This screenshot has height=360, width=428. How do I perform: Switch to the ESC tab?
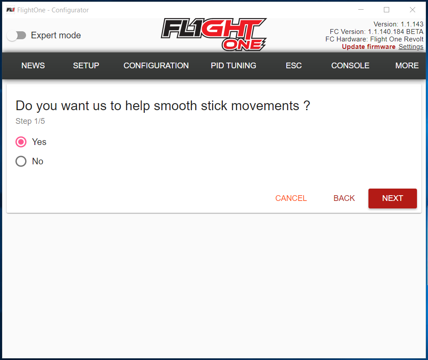pyautogui.click(x=294, y=66)
